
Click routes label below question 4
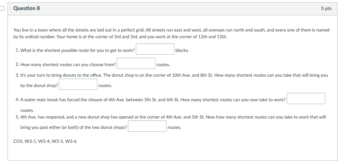point(27,110)
